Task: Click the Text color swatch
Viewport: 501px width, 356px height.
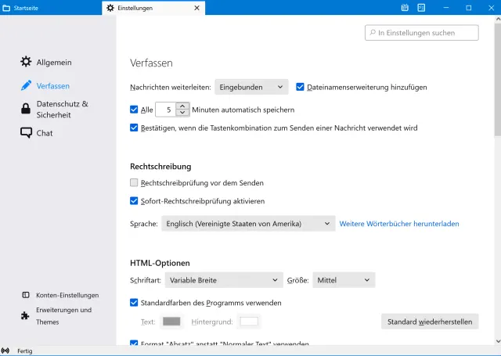Action: coord(171,322)
